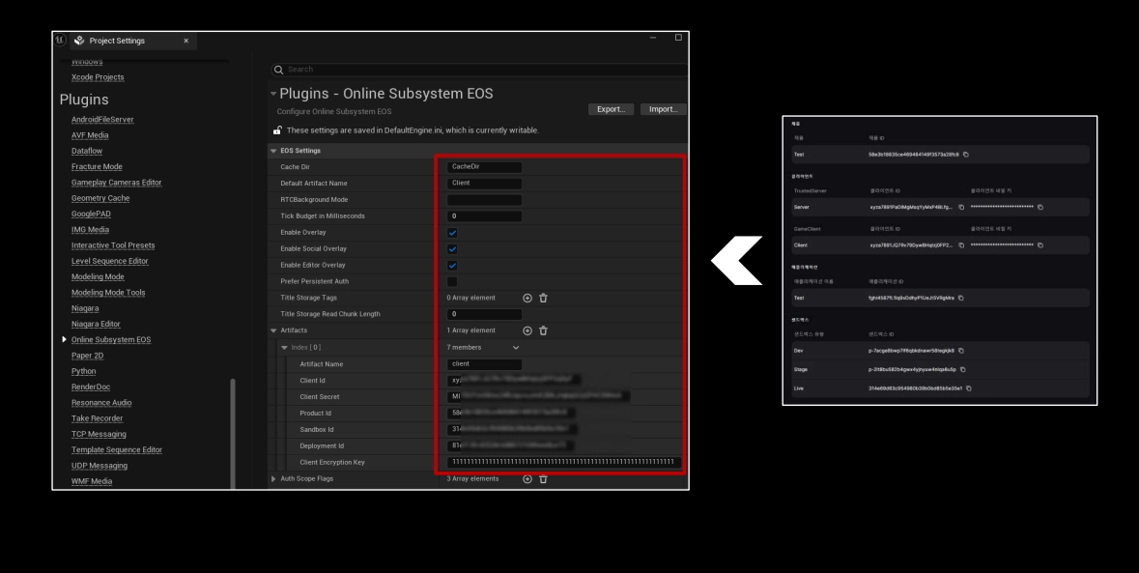
Task: Click the Export... button
Action: click(x=611, y=109)
